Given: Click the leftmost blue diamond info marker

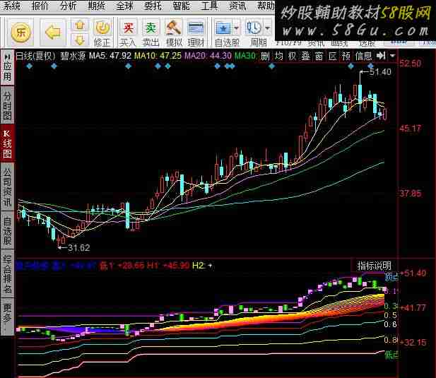Looking at the screenshot, I should (30, 66).
